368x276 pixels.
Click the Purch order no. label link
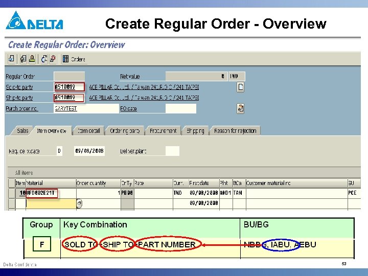point(21,108)
